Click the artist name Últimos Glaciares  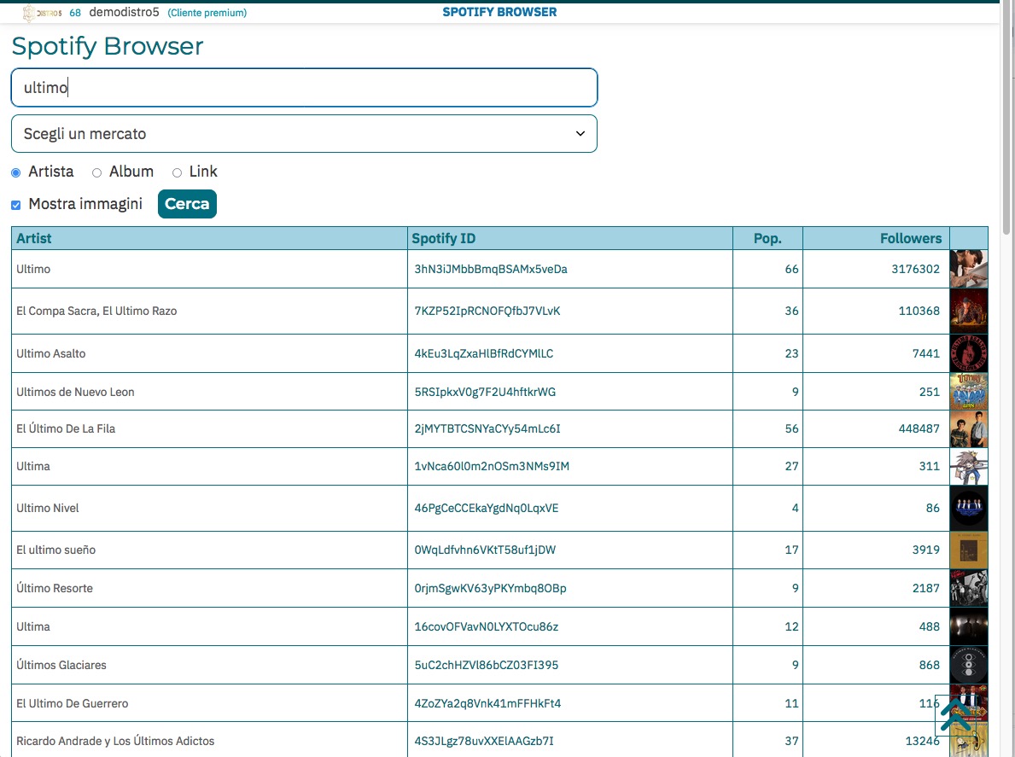pos(61,665)
